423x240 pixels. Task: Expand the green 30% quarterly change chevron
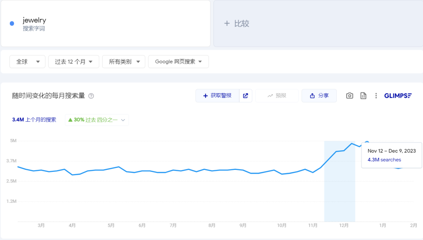(124, 120)
